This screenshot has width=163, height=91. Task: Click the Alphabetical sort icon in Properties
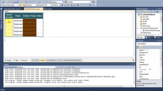click(x=141, y=47)
